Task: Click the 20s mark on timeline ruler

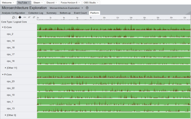Action: pyautogui.click(x=171, y=17)
